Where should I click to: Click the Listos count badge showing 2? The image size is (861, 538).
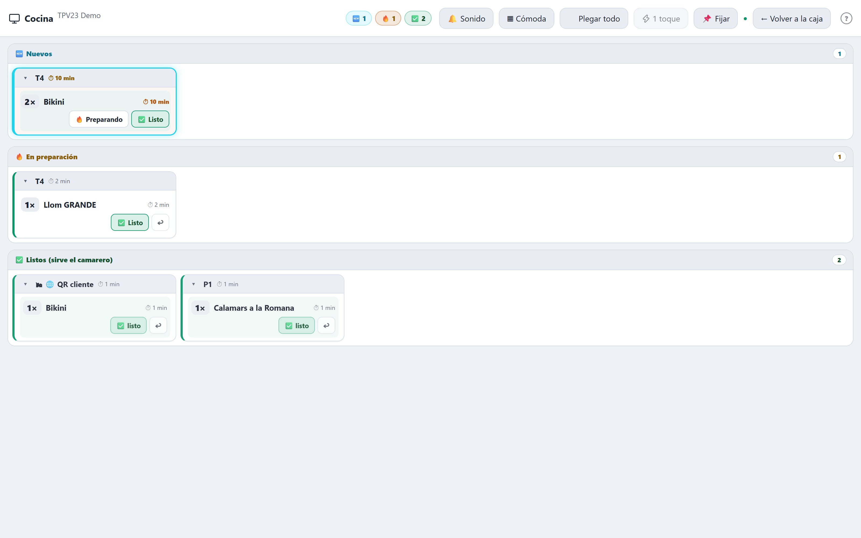tap(839, 260)
